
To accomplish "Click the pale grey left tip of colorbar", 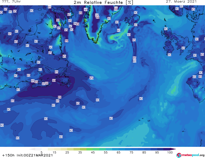I will tap(32, 149).
